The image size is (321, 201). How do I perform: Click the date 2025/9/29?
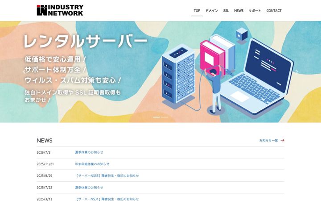pos(45,176)
